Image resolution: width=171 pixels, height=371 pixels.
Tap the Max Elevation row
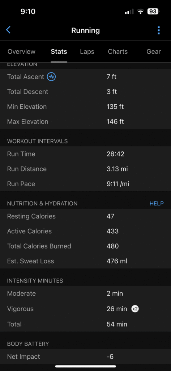point(85,122)
